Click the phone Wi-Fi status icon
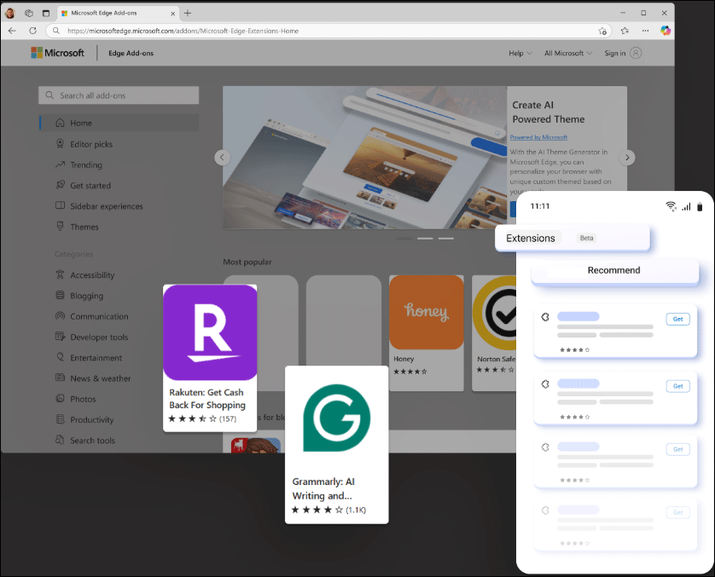 point(671,206)
